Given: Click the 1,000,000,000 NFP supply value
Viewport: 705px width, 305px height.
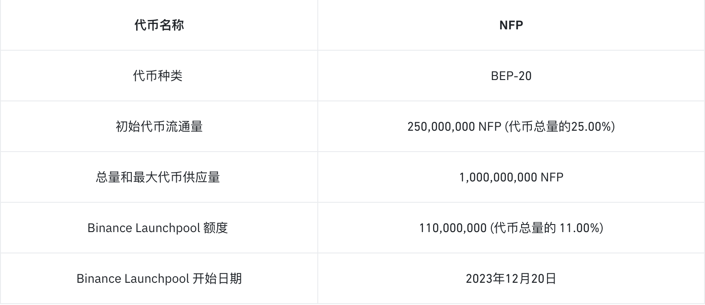Looking at the screenshot, I should (x=511, y=177).
